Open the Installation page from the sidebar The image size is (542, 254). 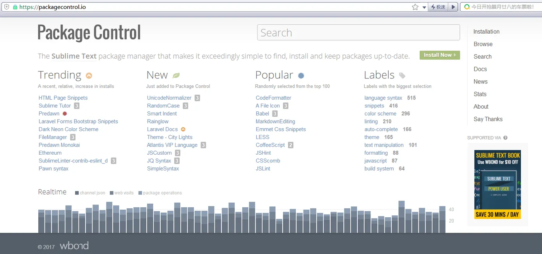click(x=486, y=32)
